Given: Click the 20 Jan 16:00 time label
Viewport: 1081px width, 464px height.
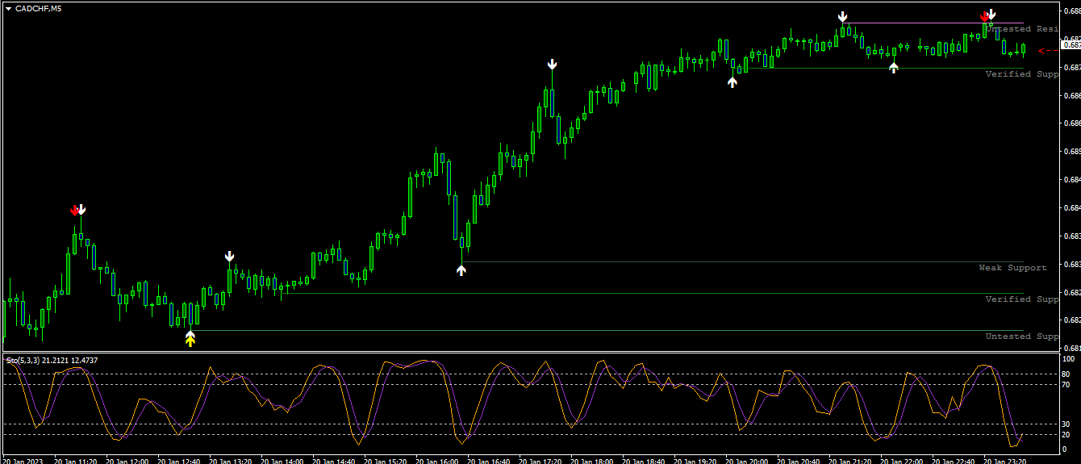Looking at the screenshot, I should tap(437, 460).
